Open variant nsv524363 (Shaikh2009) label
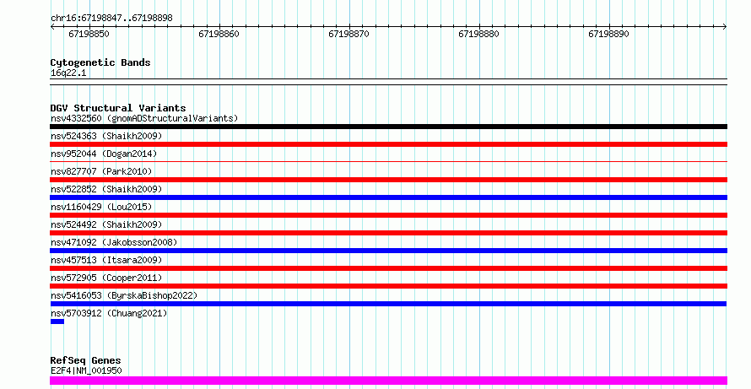 [106, 136]
